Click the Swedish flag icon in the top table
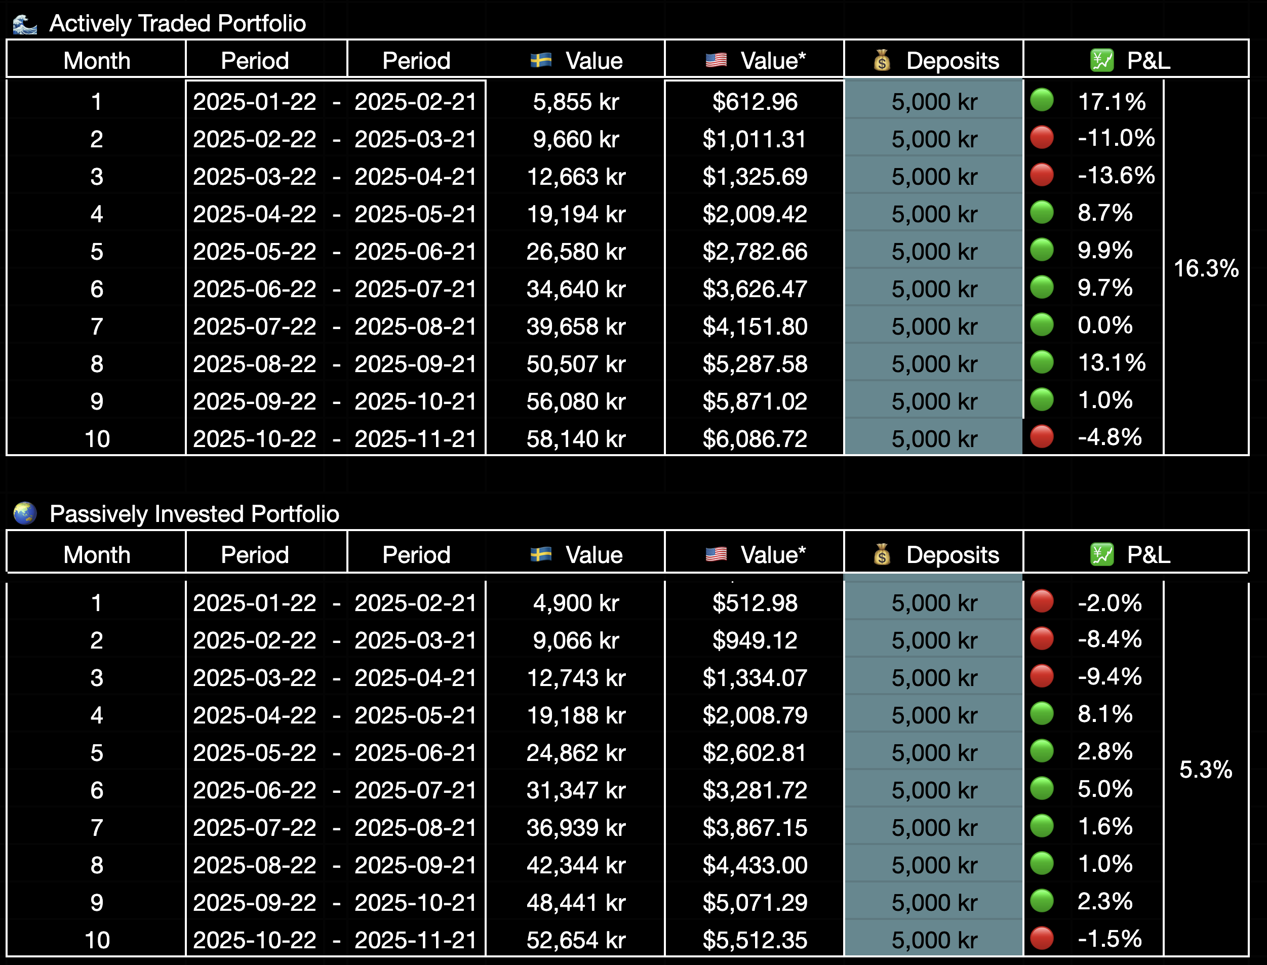The image size is (1267, 965). tap(541, 60)
